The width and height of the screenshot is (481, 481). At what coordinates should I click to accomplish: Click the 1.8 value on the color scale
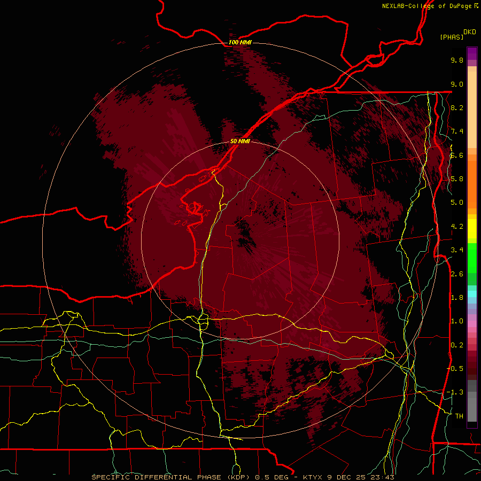[x=457, y=298]
